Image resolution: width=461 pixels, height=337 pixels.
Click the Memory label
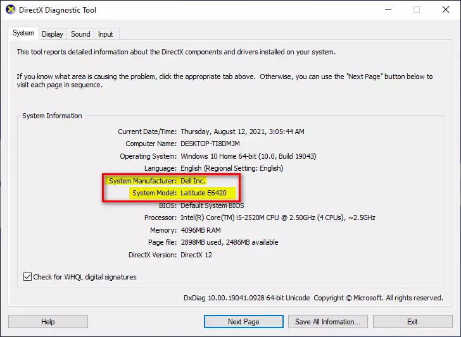click(163, 230)
